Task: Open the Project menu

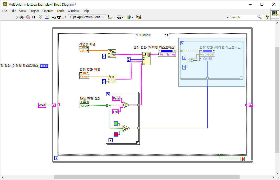Action: [x=34, y=11]
